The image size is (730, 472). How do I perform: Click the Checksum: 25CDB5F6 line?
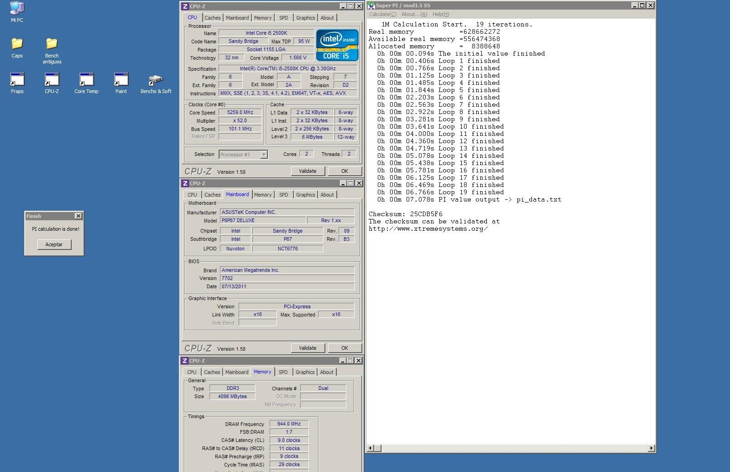coord(405,214)
